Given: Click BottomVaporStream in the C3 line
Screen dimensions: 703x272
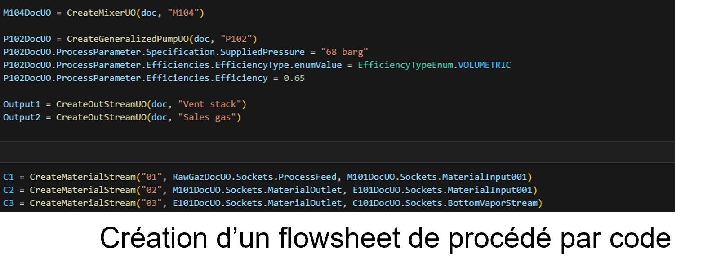Looking at the screenshot, I should click(492, 203).
